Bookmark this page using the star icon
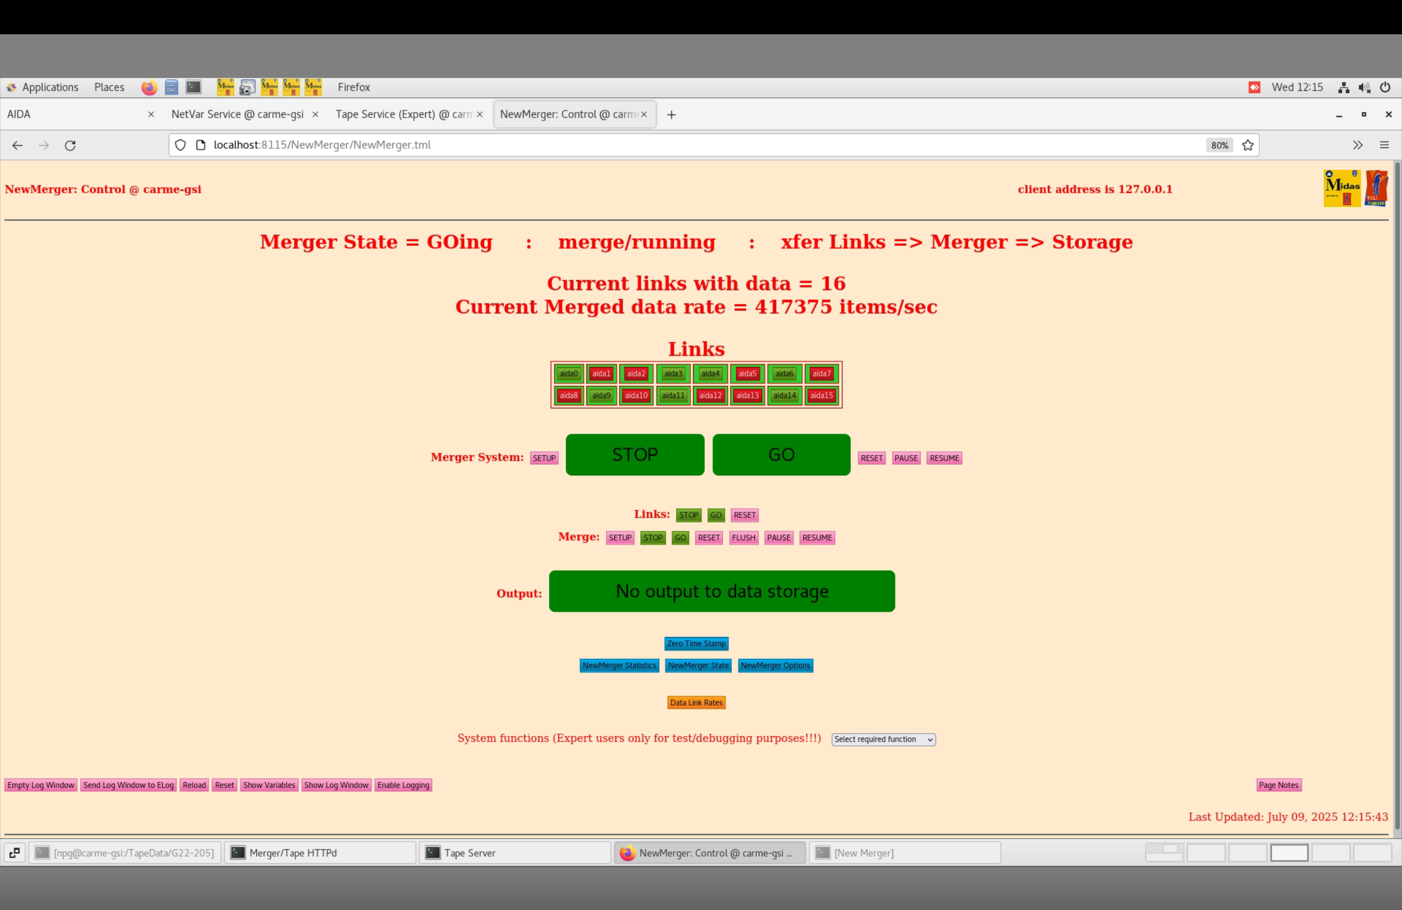 [x=1247, y=145]
